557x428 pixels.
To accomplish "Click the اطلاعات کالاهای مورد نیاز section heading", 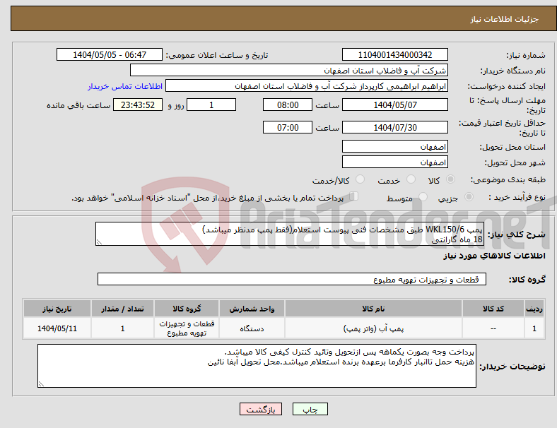I will (494, 256).
